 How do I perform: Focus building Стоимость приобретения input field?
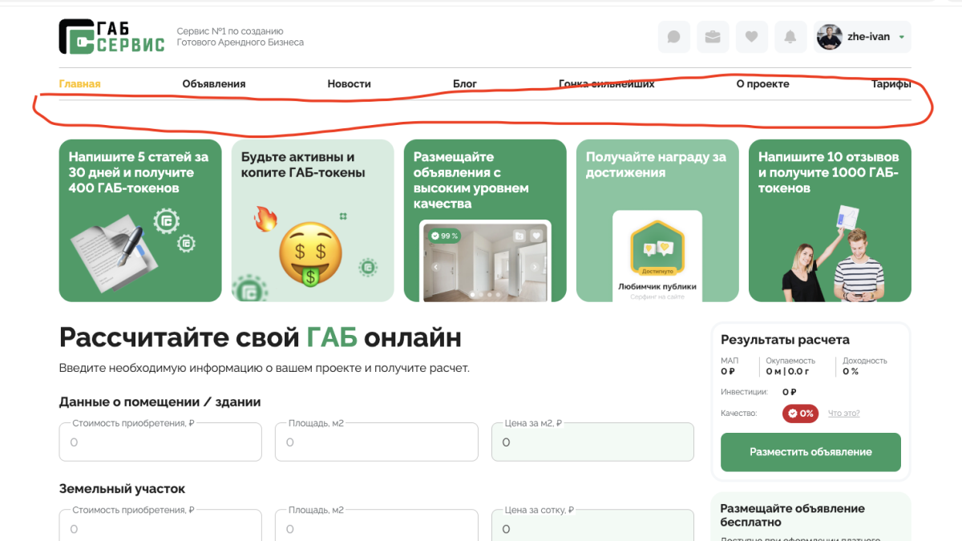[x=160, y=442]
